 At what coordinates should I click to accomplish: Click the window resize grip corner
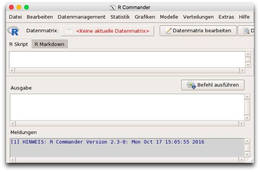point(251,160)
